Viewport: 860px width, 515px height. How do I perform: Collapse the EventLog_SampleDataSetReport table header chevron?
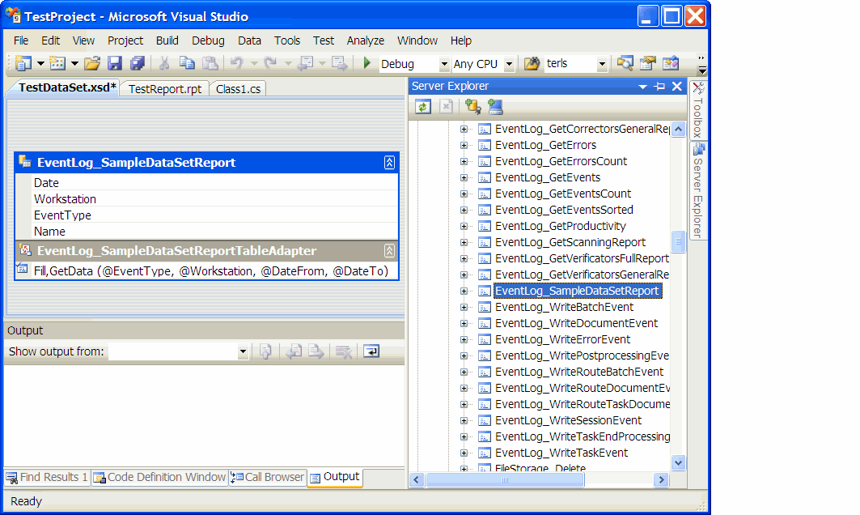(x=389, y=163)
